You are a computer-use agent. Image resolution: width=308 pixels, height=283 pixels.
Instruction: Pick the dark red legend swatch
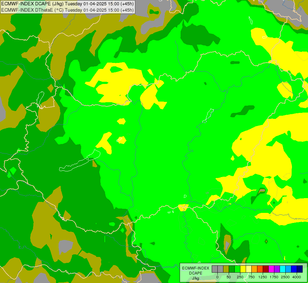266,269
